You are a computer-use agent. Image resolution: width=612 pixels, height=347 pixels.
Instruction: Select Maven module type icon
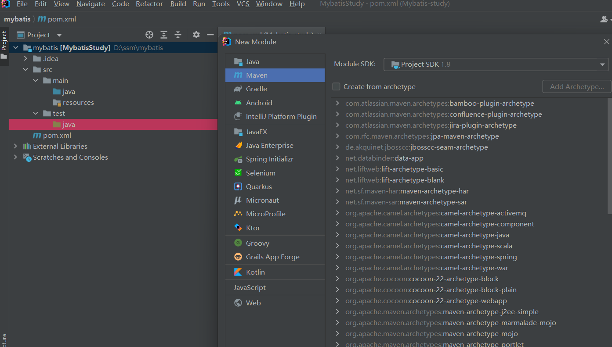(238, 75)
